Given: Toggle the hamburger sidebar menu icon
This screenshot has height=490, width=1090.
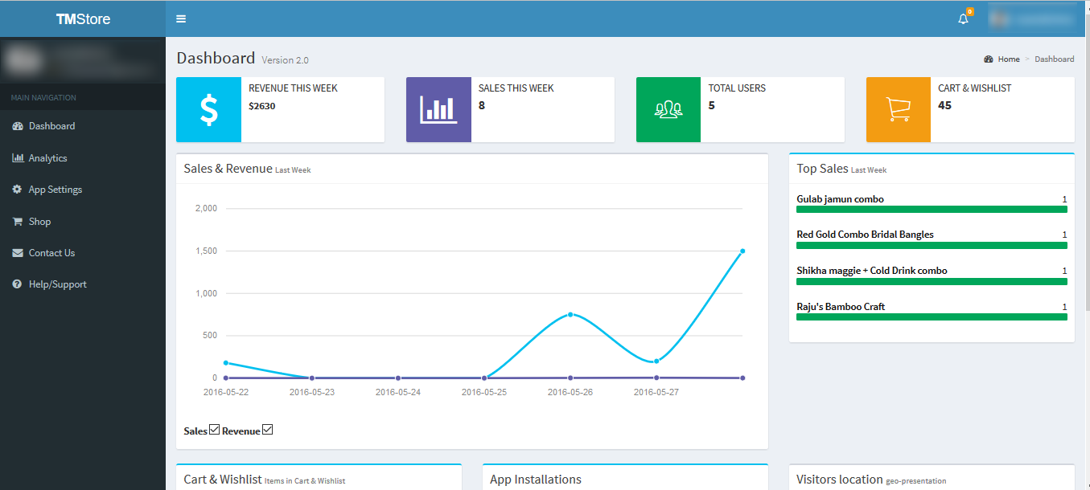Looking at the screenshot, I should (181, 18).
